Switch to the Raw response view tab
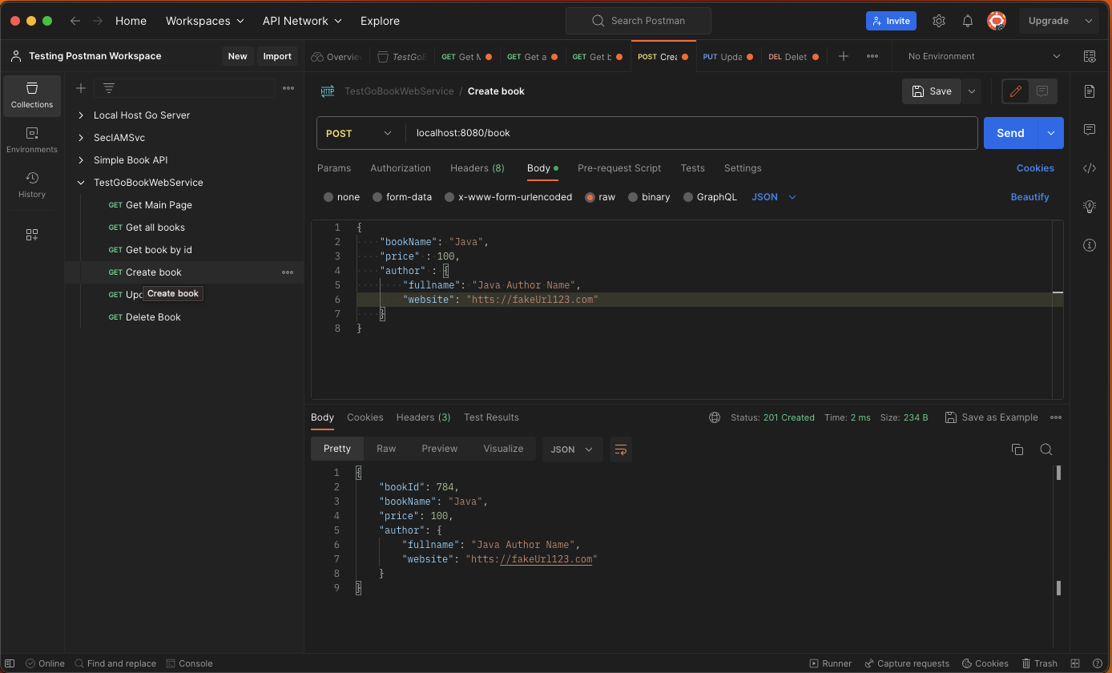This screenshot has width=1112, height=673. pyautogui.click(x=386, y=449)
